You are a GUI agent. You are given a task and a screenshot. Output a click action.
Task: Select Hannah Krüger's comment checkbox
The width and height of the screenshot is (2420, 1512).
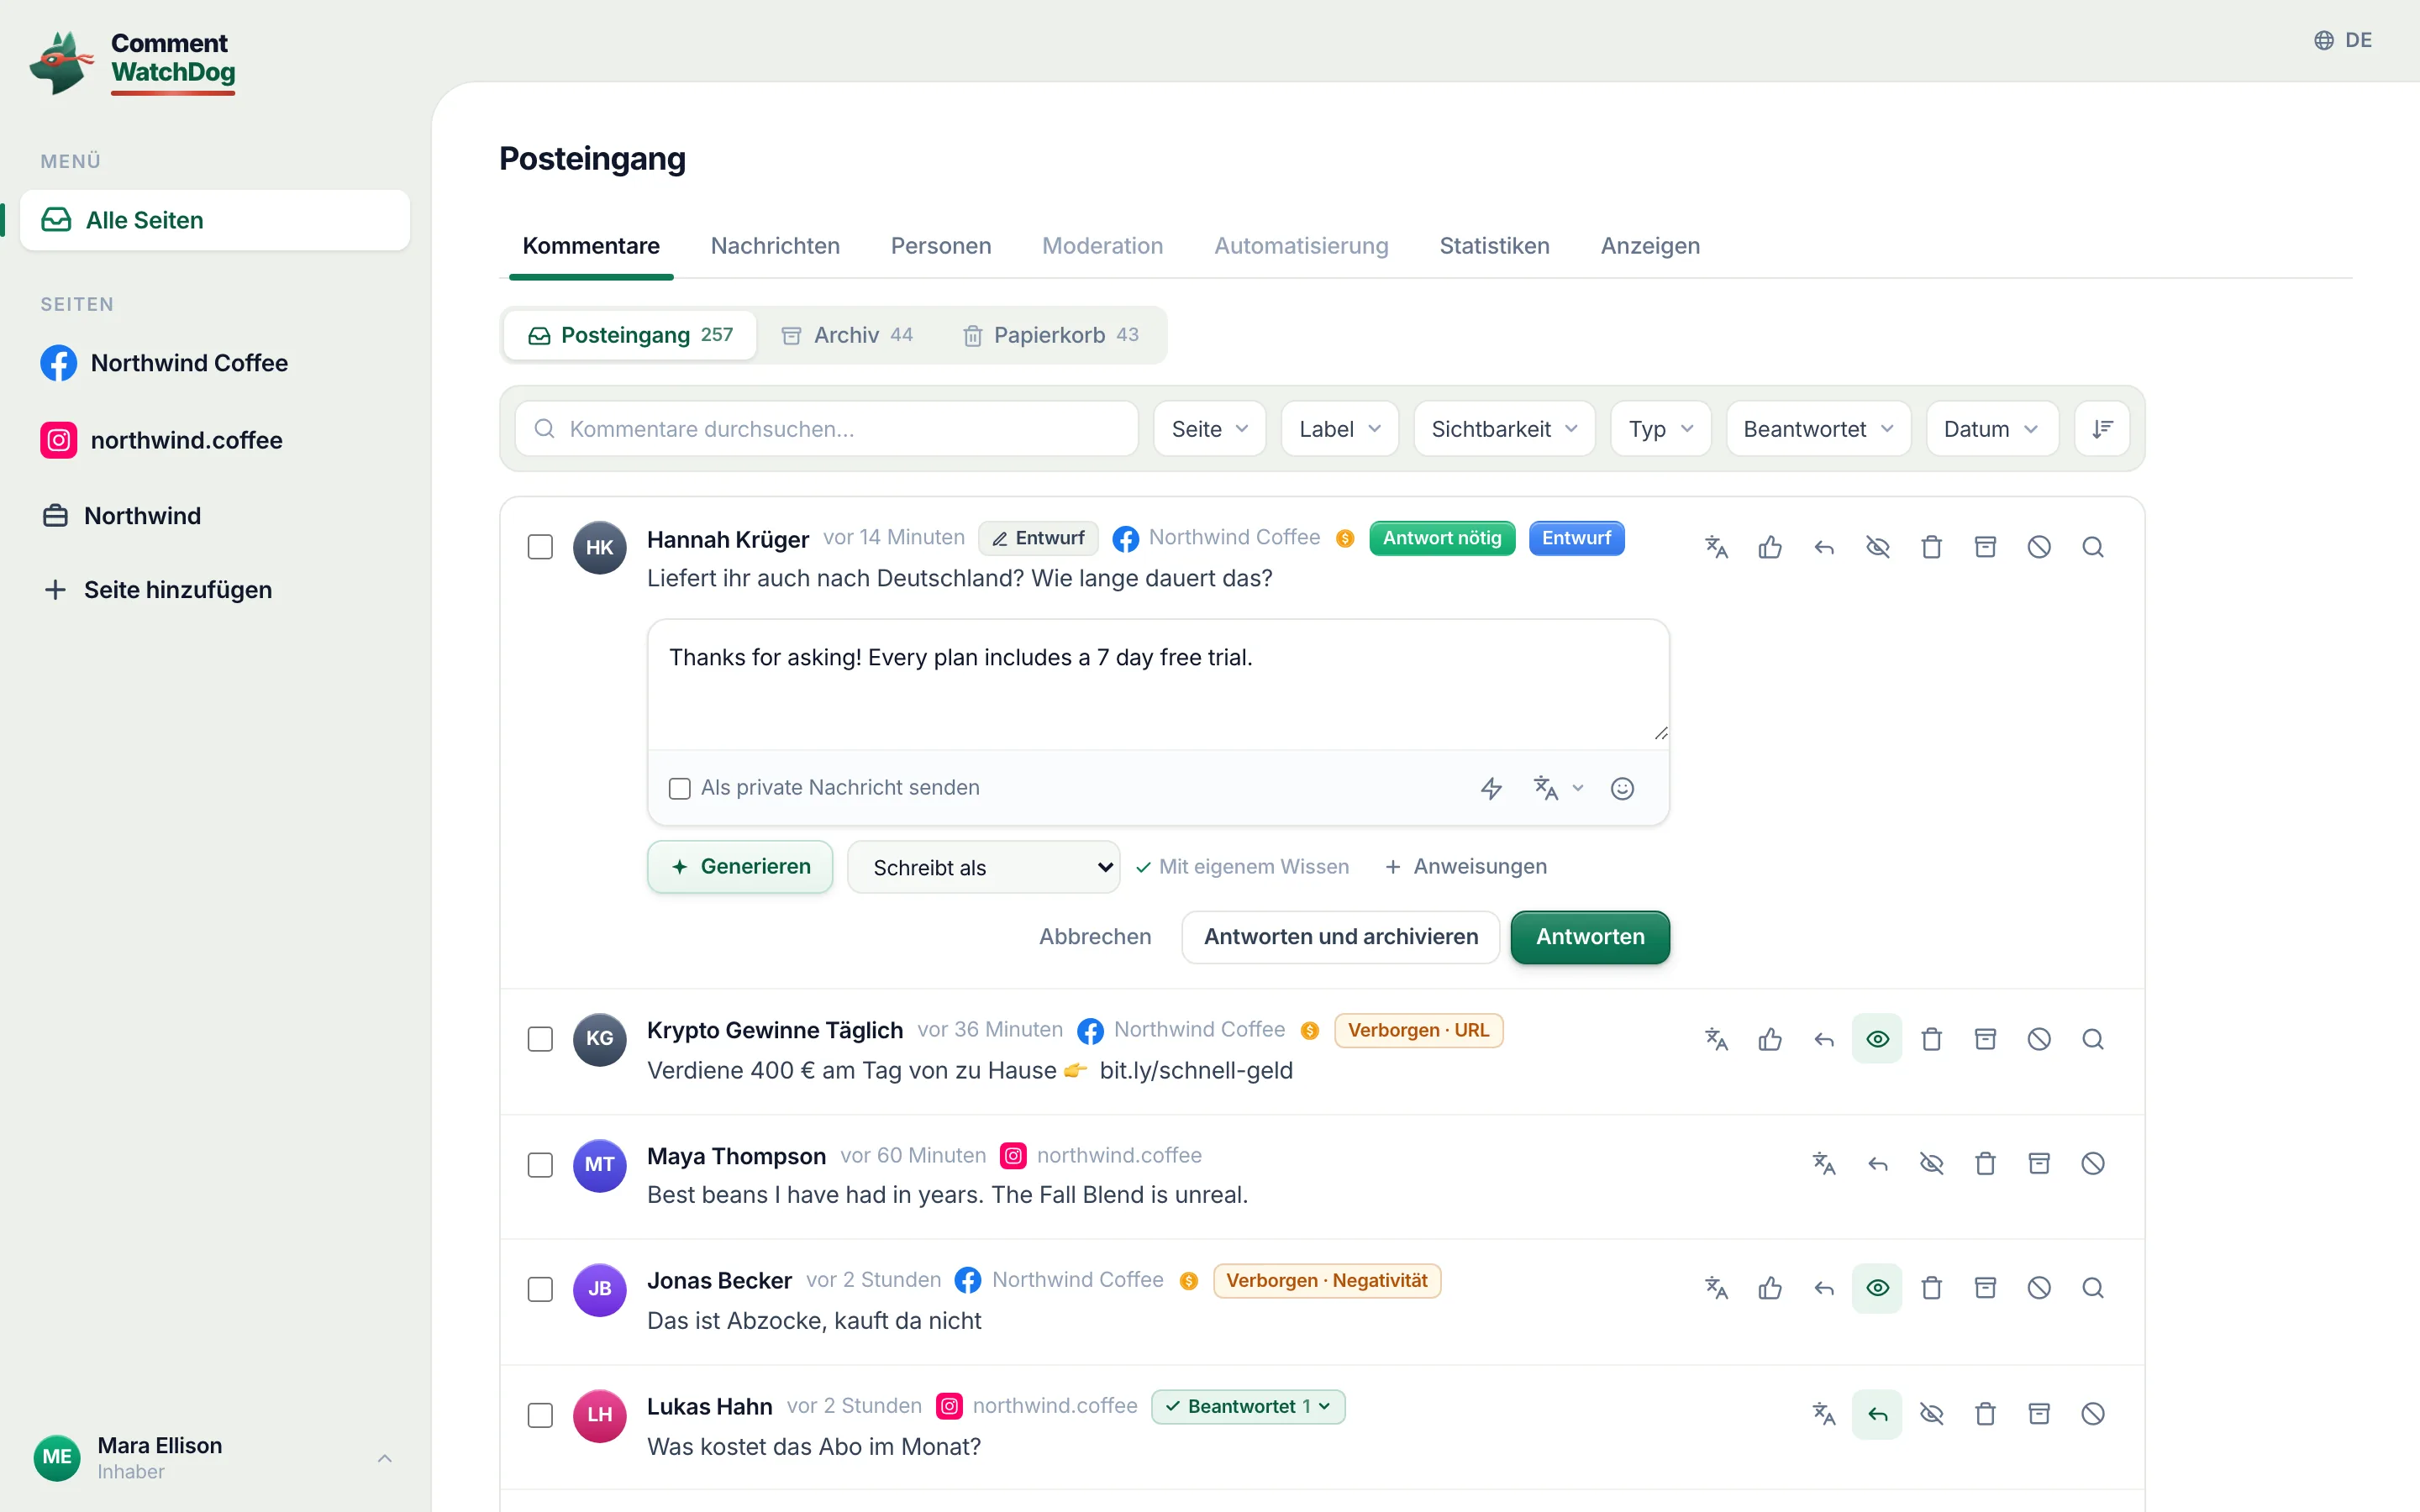[x=540, y=547]
